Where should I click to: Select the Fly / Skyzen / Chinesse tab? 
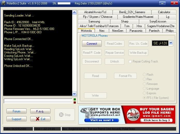coord(97,17)
